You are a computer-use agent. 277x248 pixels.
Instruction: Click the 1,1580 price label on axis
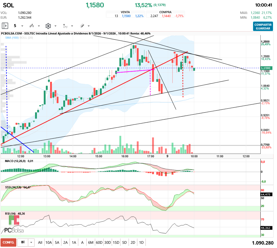265,68
